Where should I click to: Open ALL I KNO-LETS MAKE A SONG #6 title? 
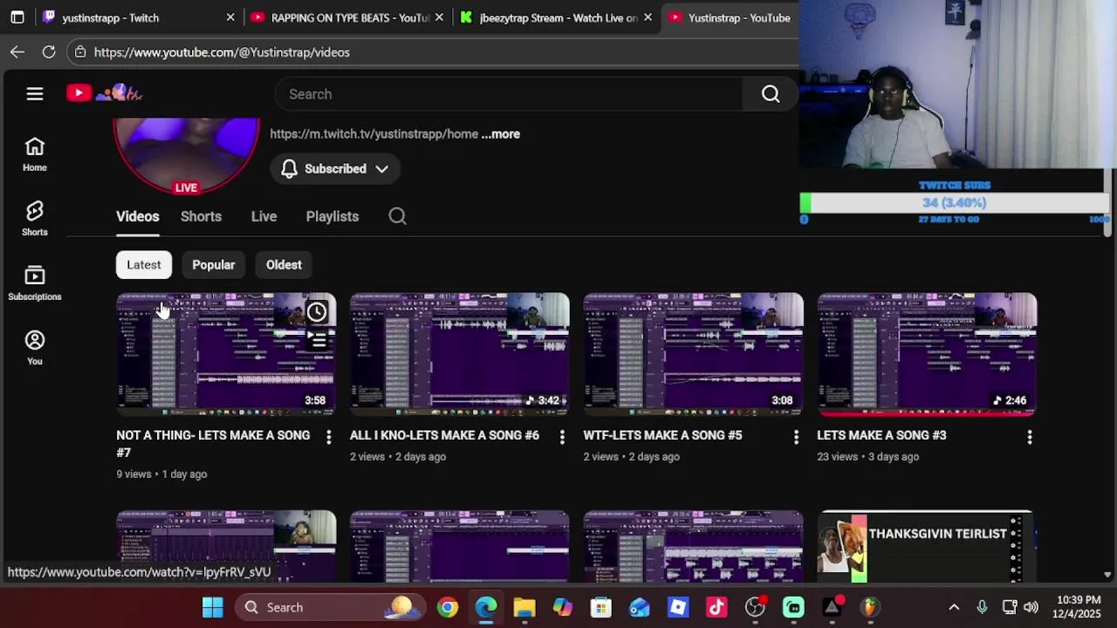point(444,435)
